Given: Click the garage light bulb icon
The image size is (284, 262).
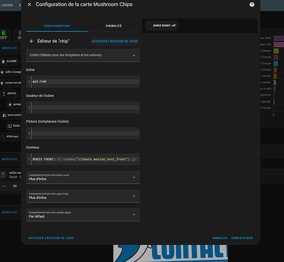Looking at the screenshot, I should click(x=10, y=104).
